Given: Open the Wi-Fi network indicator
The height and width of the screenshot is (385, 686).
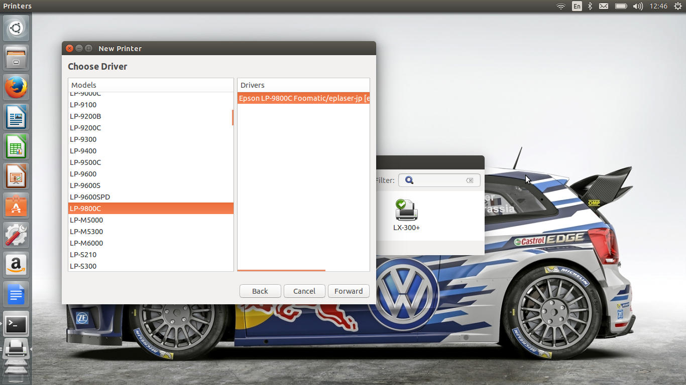Looking at the screenshot, I should click(x=561, y=6).
